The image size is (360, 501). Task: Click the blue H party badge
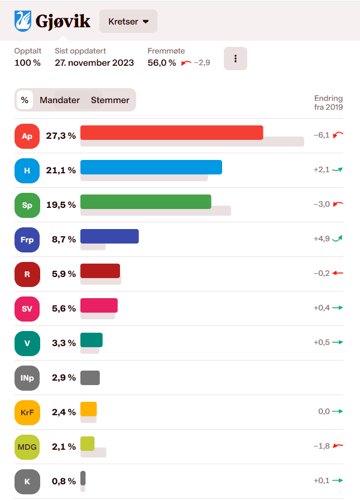pyautogui.click(x=27, y=171)
